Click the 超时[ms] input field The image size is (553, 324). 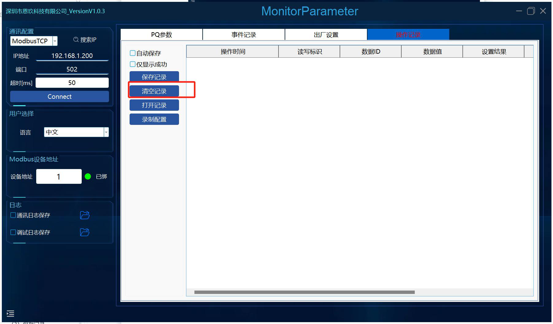click(x=72, y=83)
